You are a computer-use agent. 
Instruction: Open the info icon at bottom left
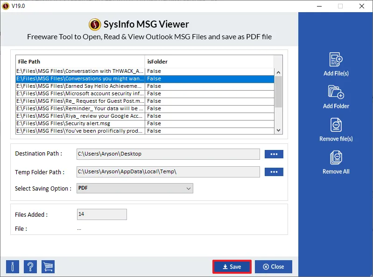point(13,267)
